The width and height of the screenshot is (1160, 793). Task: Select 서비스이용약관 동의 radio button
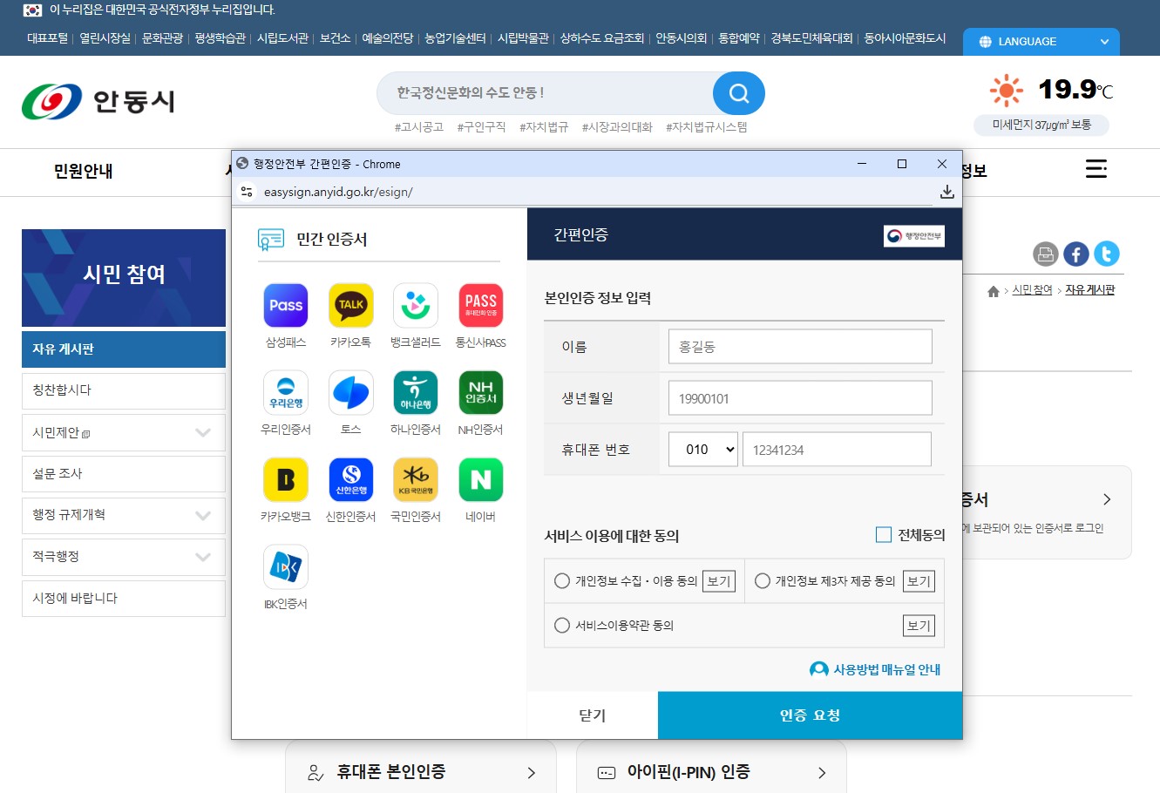click(x=562, y=626)
